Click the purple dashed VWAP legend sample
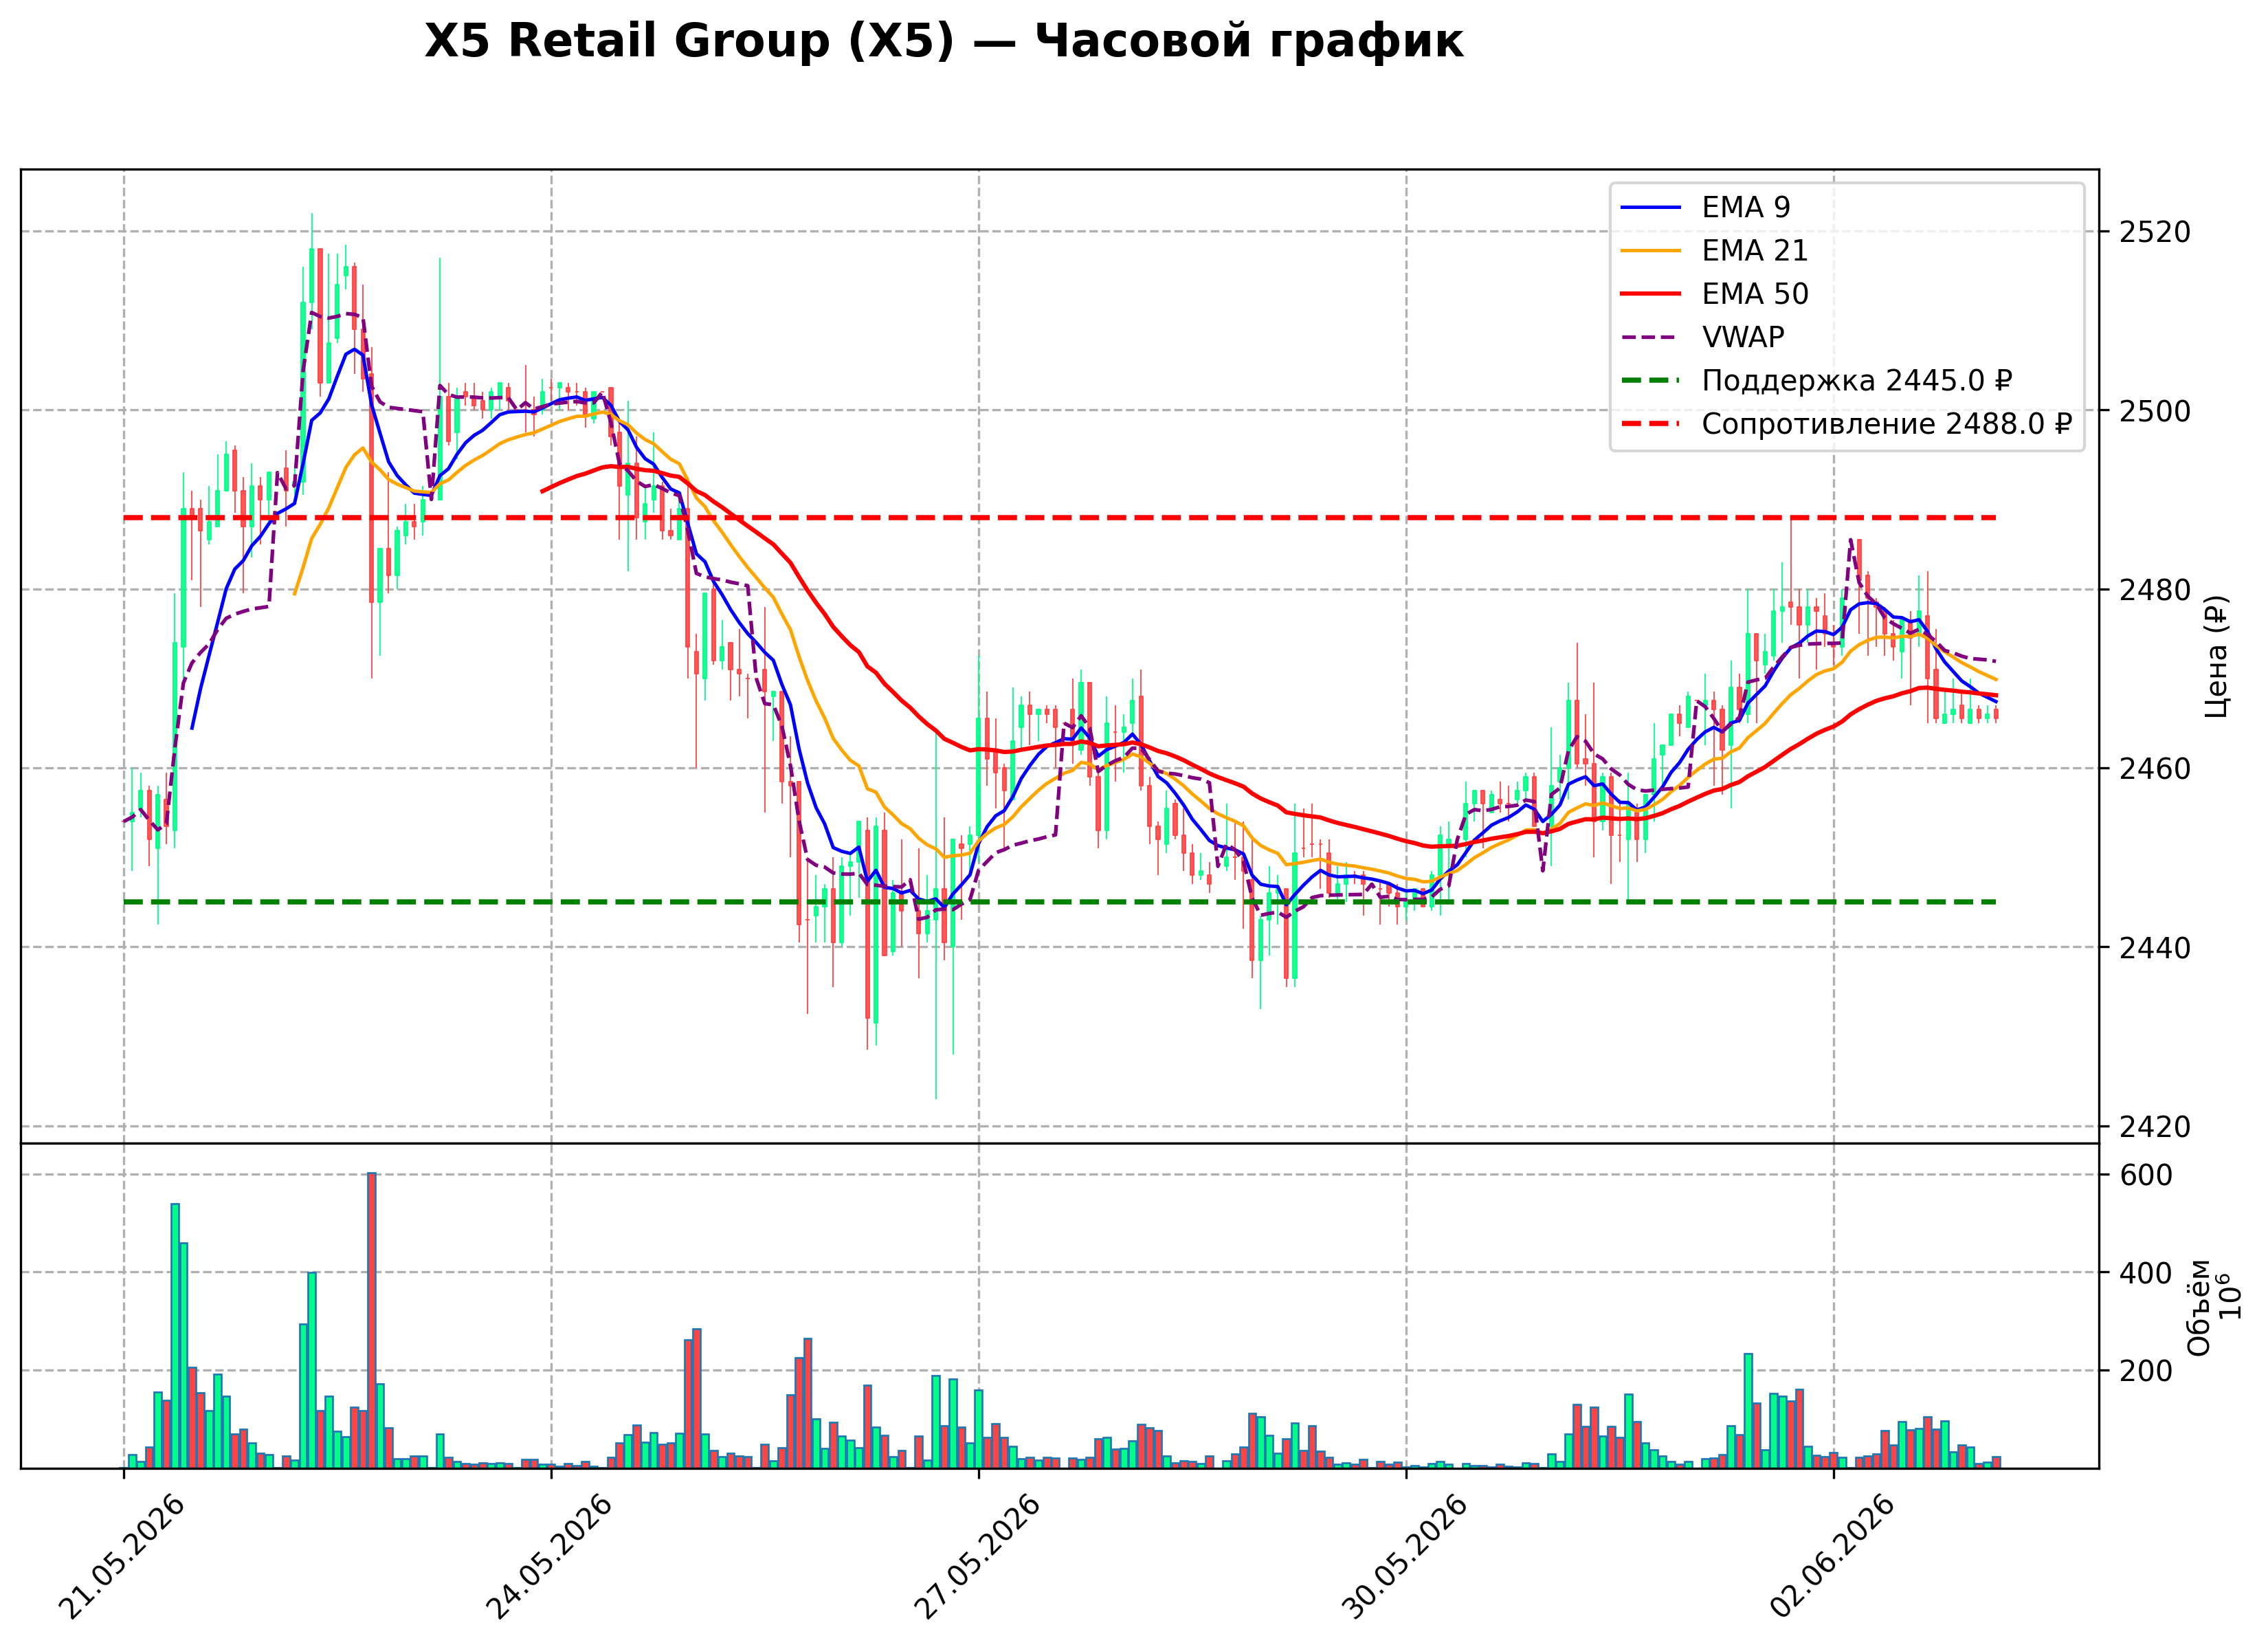Viewport: 2268px width, 1645px height. [1650, 337]
